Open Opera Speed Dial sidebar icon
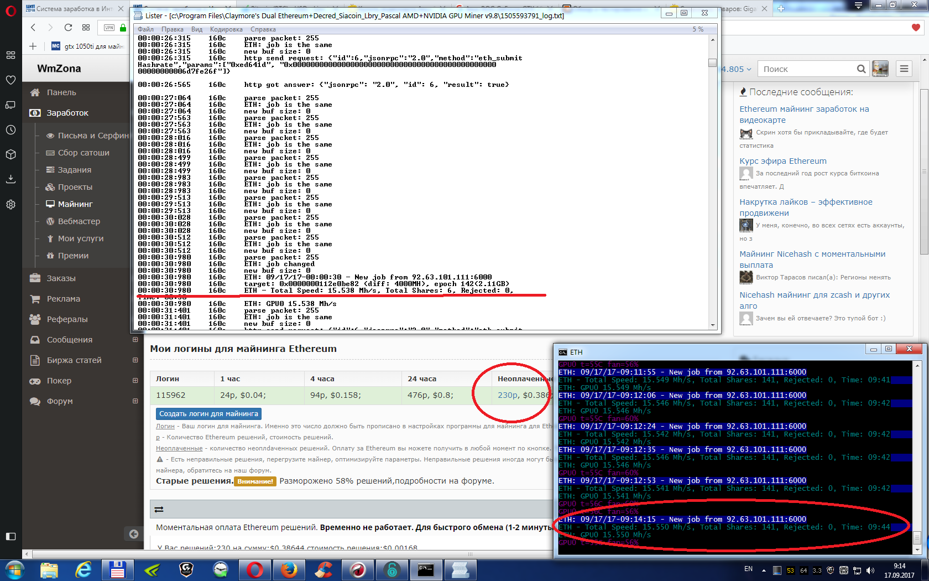 pos(11,55)
